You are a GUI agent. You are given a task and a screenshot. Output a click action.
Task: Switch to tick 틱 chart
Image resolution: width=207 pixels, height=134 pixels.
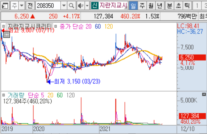(187, 6)
